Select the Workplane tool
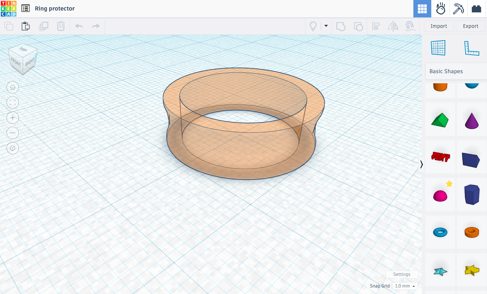The width and height of the screenshot is (487, 294). pyautogui.click(x=438, y=48)
